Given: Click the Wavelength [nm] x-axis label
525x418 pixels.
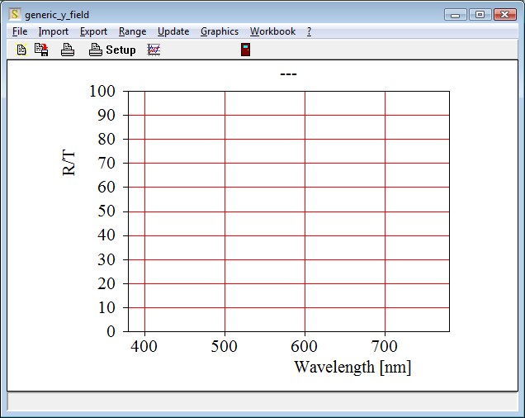Looking at the screenshot, I should pos(352,367).
